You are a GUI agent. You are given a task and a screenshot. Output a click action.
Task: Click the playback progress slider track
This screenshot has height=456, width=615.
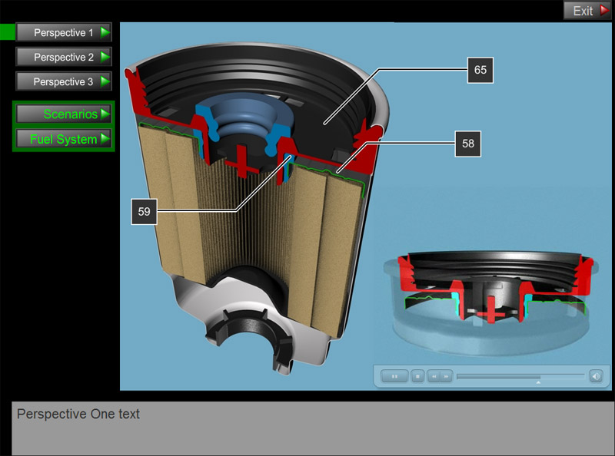[520, 375]
